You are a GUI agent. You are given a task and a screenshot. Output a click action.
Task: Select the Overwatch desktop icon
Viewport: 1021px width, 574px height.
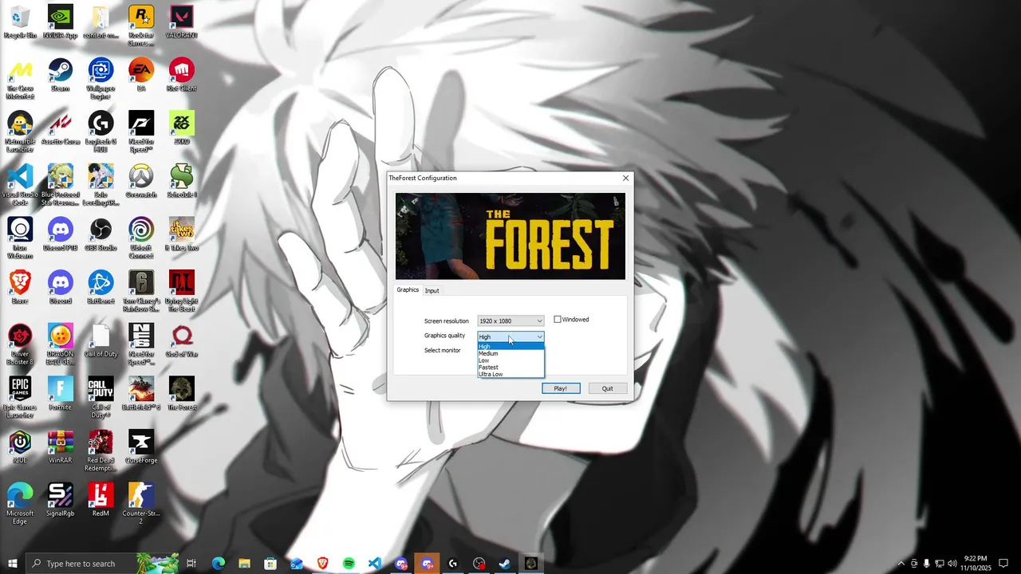point(141,182)
